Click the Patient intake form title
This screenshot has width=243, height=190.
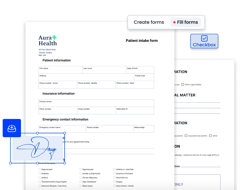(x=142, y=41)
